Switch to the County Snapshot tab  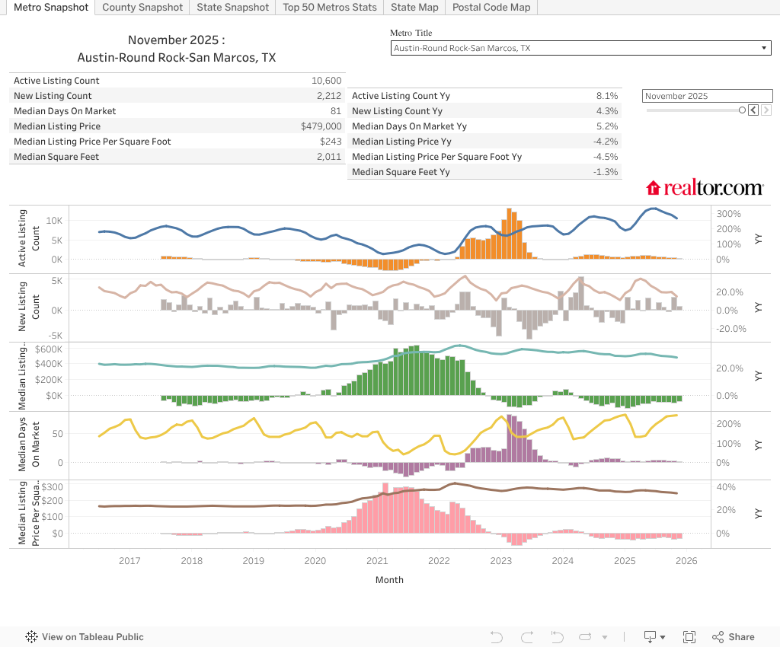pyautogui.click(x=142, y=7)
